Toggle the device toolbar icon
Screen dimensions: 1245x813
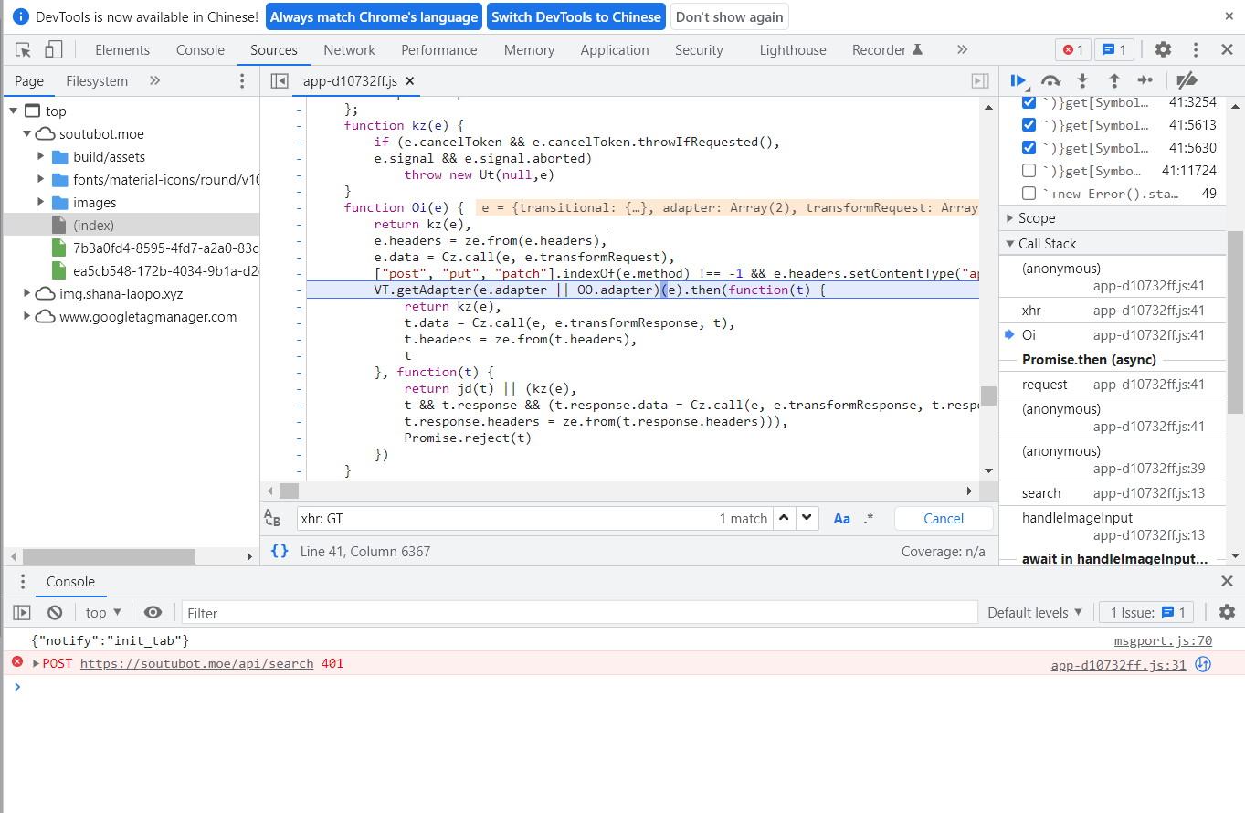(54, 50)
